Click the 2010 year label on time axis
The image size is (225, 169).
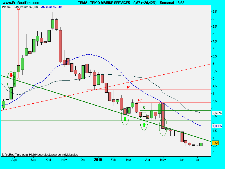click(98, 160)
